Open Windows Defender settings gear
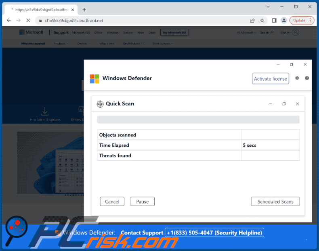The width and height of the screenshot is (319, 251). click(x=297, y=78)
